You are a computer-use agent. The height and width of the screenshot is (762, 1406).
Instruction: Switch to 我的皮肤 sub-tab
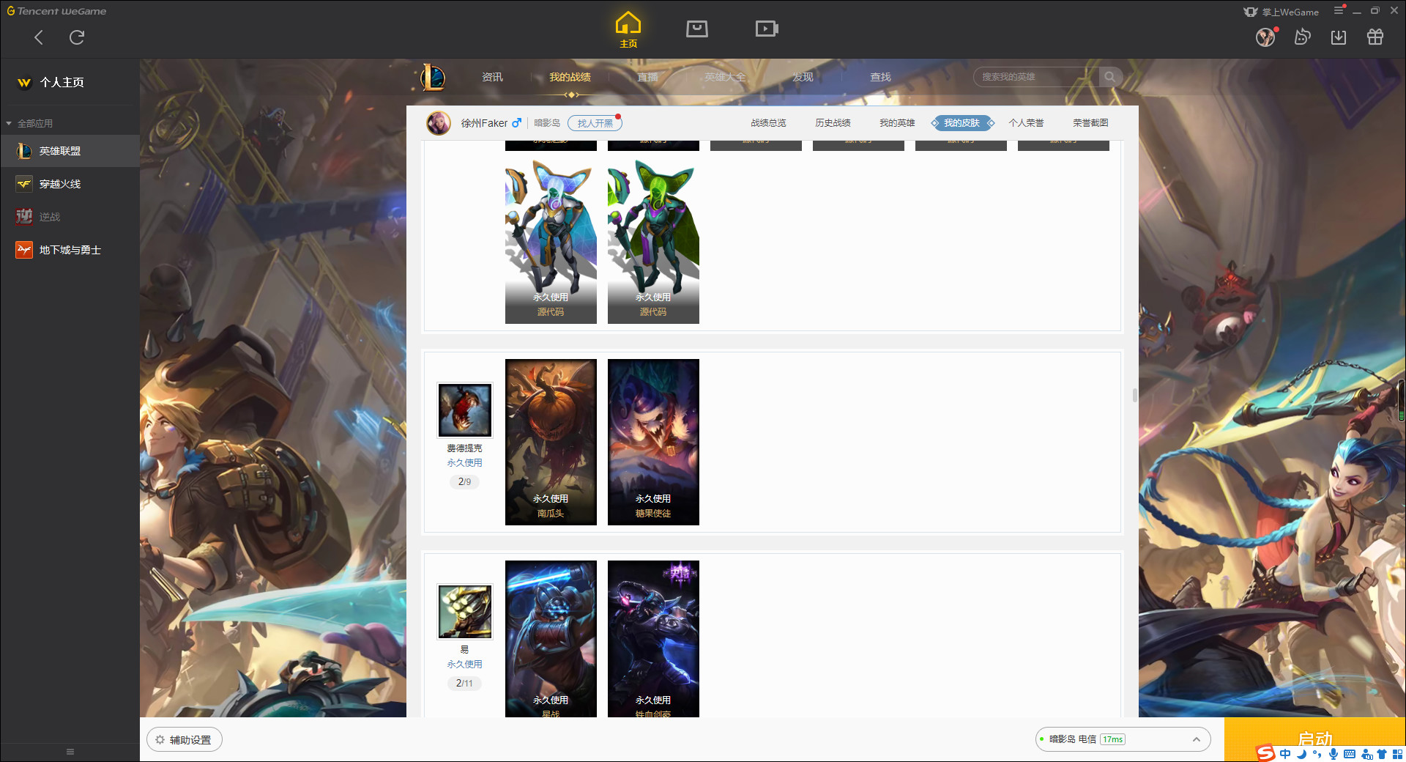pyautogui.click(x=961, y=123)
